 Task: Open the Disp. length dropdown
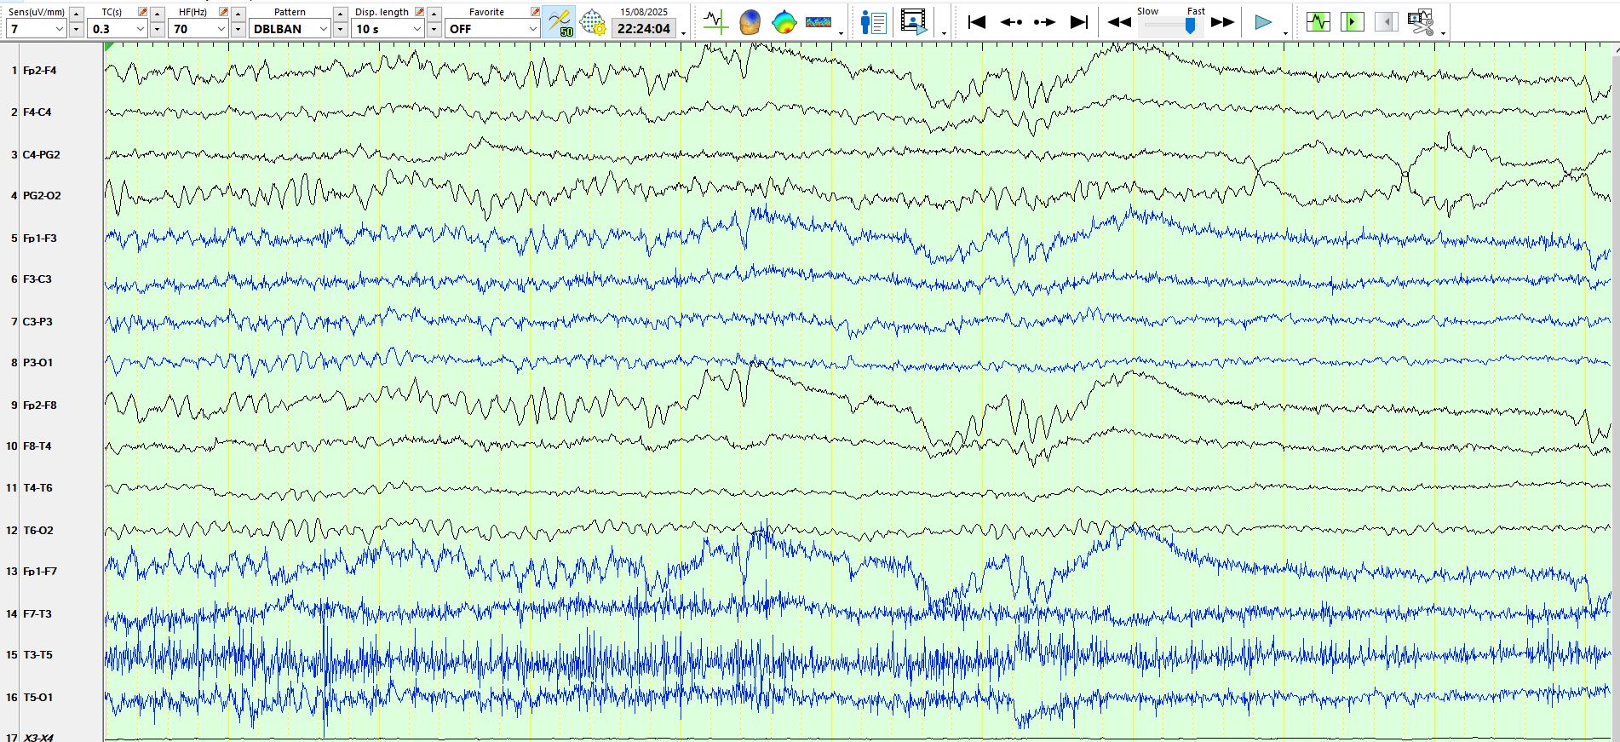[416, 29]
